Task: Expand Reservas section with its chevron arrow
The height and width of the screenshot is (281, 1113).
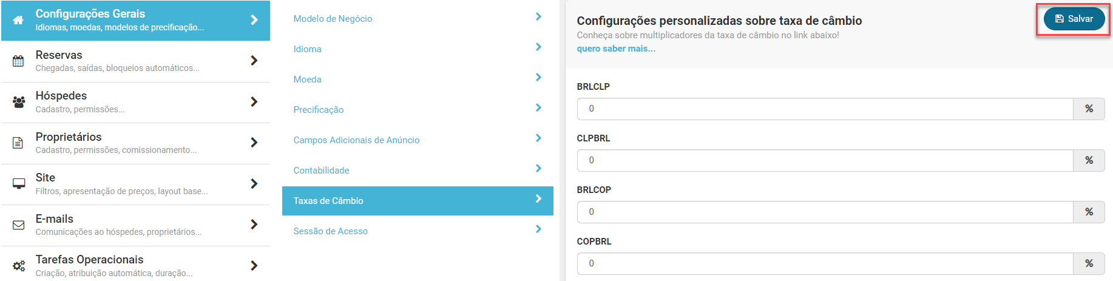Action: point(254,61)
